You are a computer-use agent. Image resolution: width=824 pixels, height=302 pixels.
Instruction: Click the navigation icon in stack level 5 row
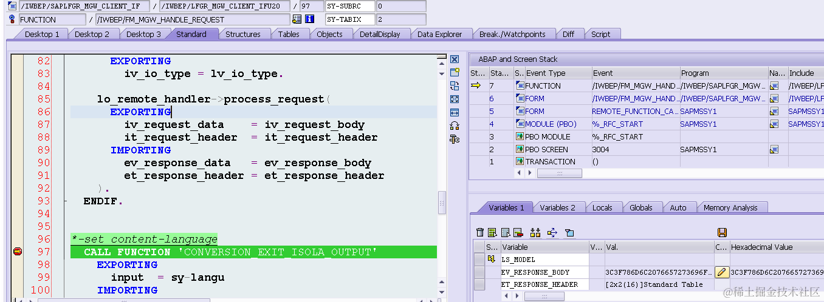(774, 112)
